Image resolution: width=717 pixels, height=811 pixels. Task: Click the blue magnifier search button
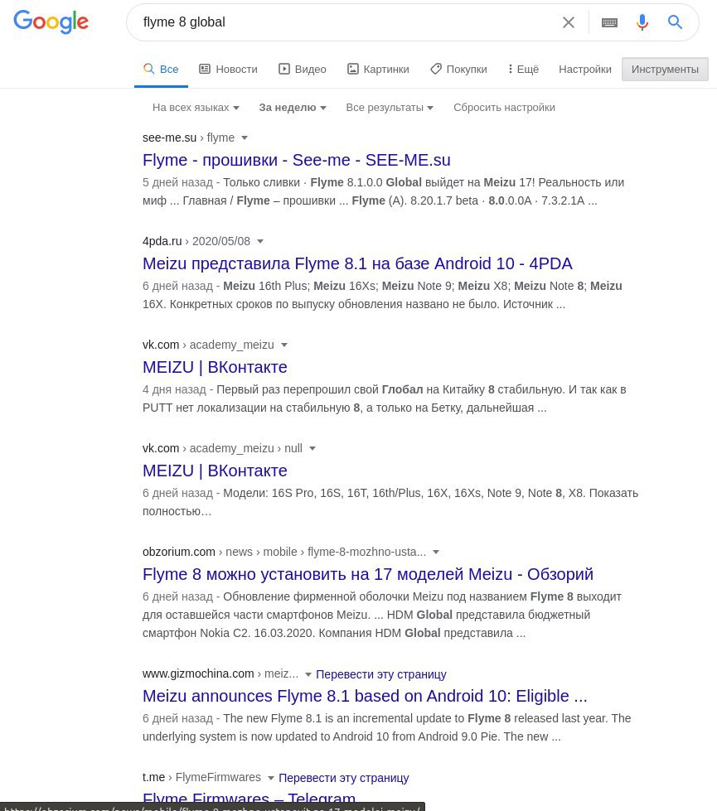pyautogui.click(x=675, y=22)
